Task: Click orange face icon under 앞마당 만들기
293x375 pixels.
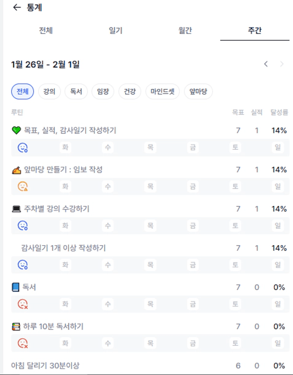Action: click(23, 186)
